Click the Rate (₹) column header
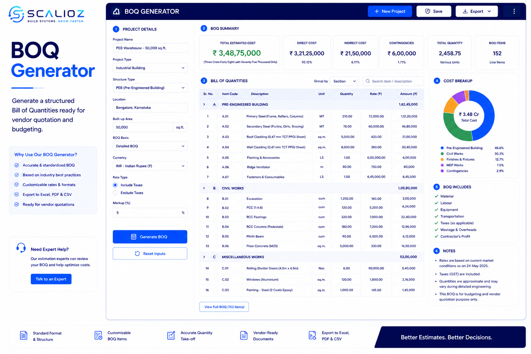Screen dimensions: 531x354 point(376,94)
